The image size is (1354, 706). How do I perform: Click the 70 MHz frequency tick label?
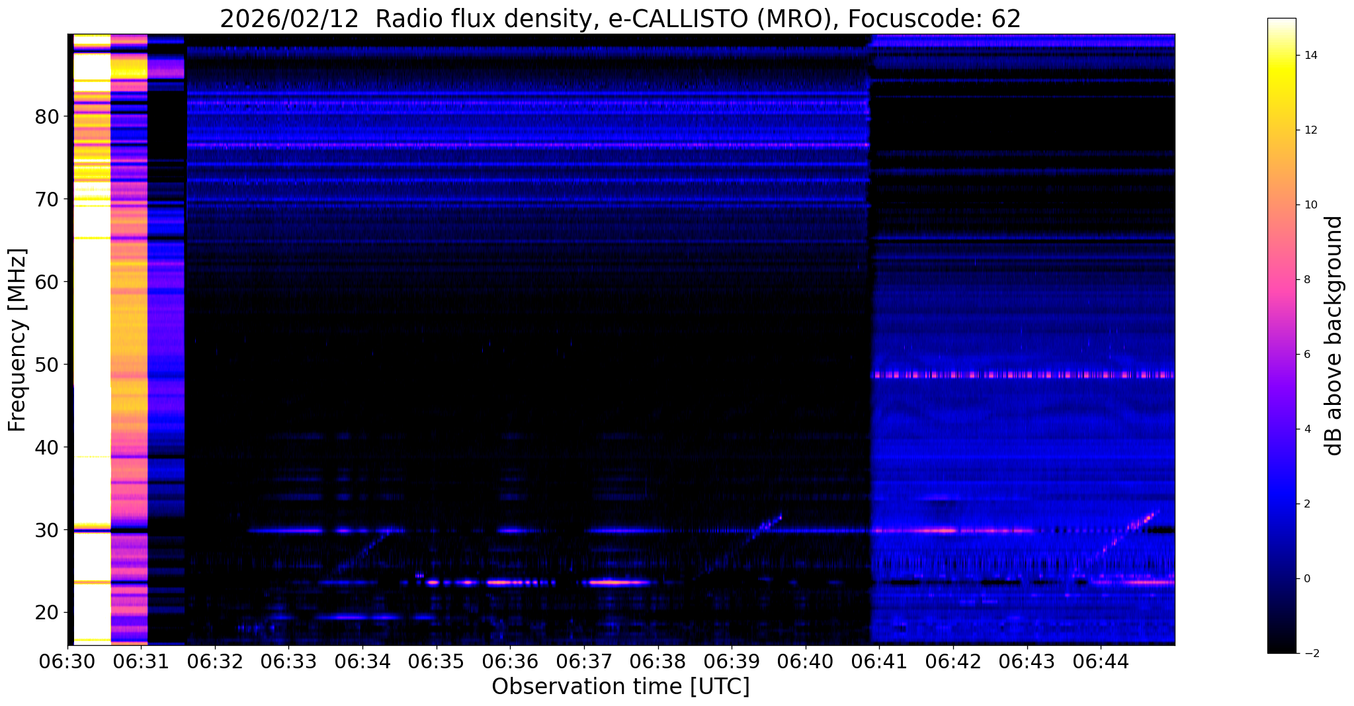pyautogui.click(x=47, y=200)
